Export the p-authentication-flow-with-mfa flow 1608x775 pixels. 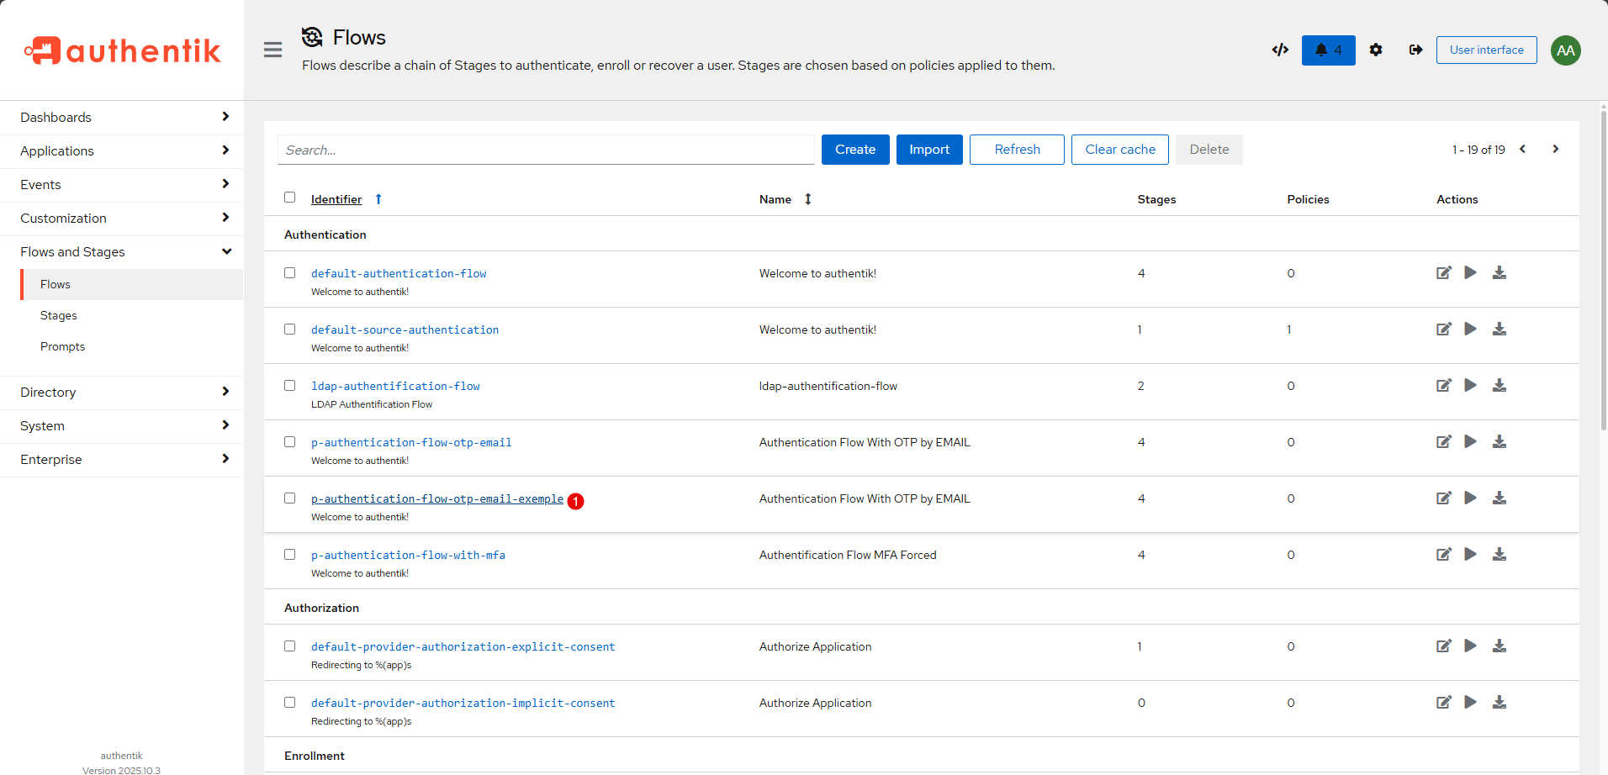(1499, 555)
